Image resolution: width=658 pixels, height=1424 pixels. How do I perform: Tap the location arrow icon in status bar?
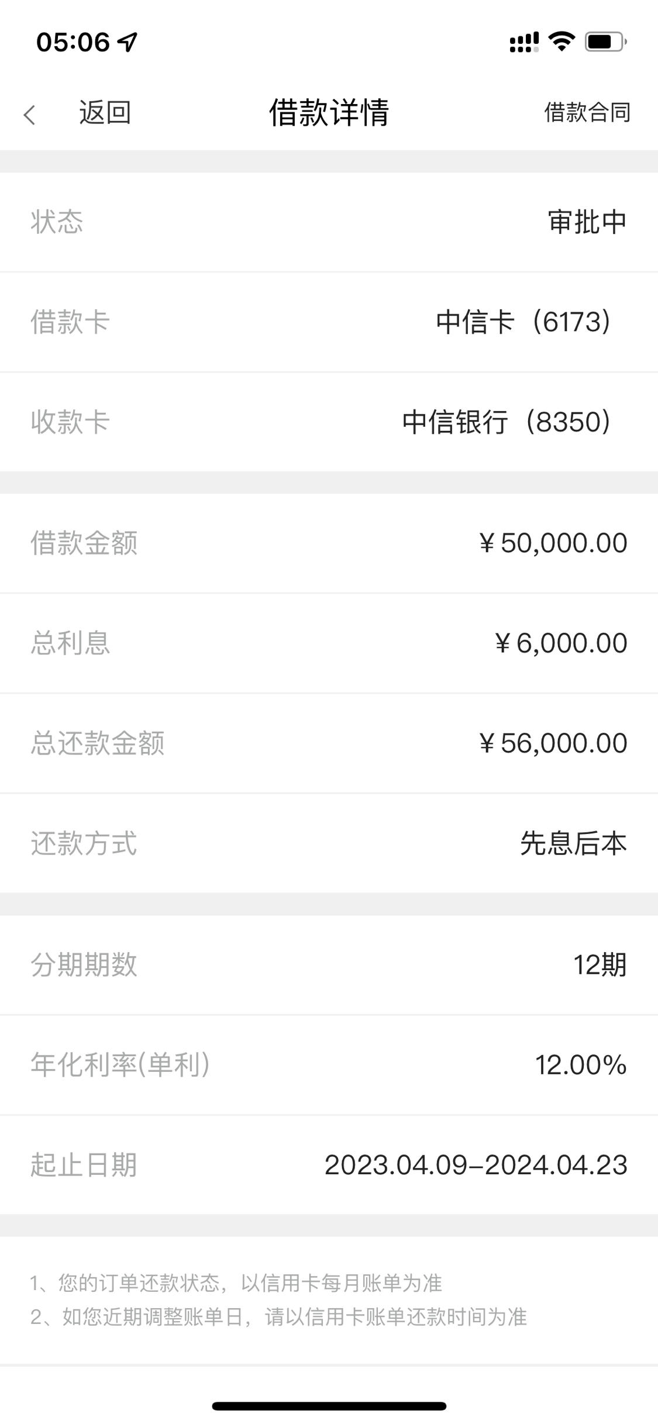point(128,42)
